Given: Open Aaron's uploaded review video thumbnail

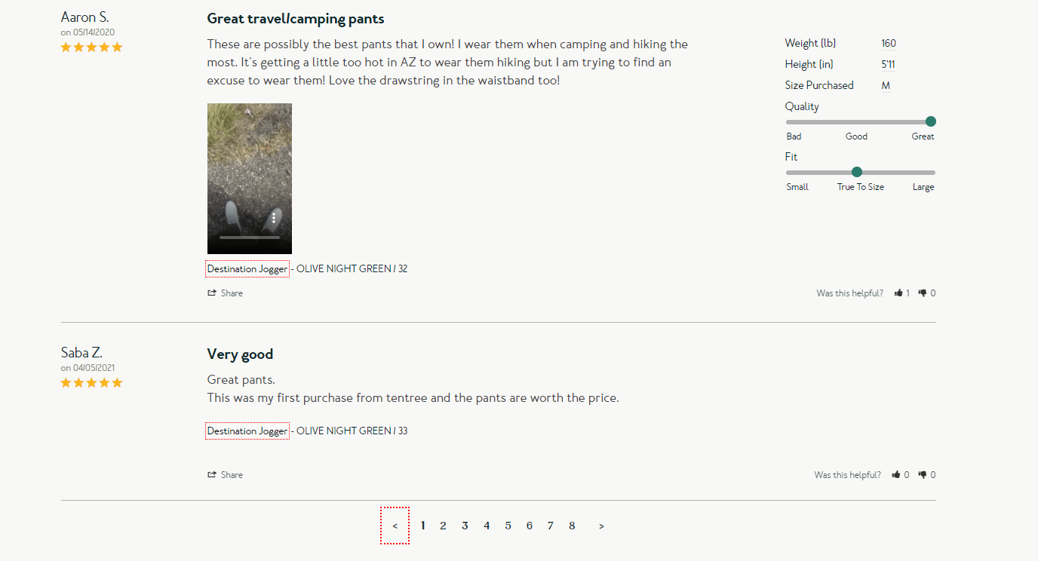Looking at the screenshot, I should tap(250, 179).
